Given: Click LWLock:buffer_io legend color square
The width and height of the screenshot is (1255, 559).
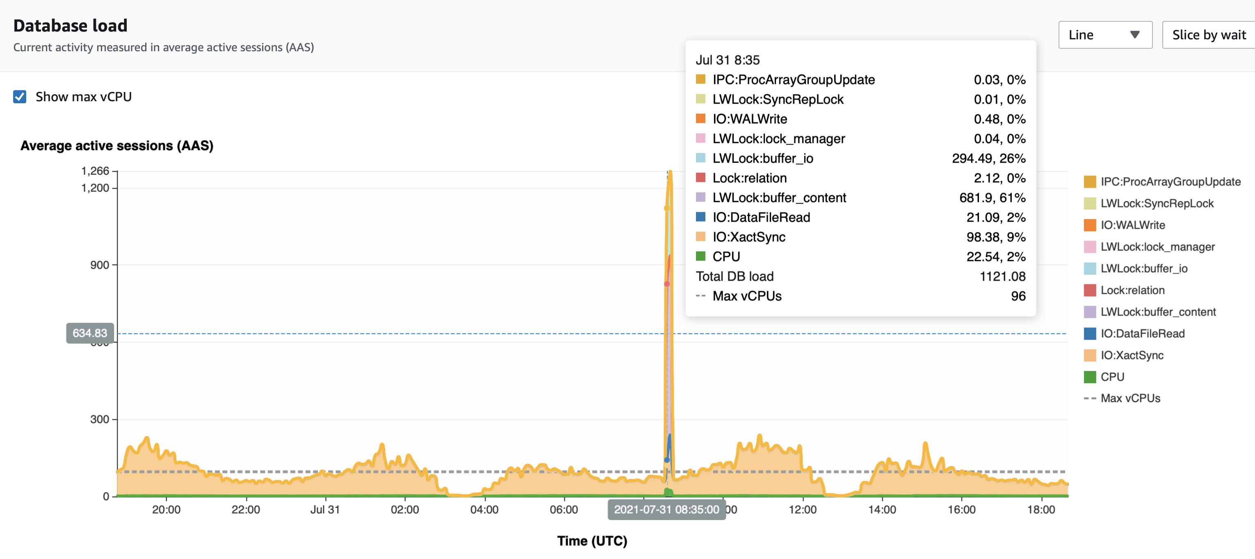Looking at the screenshot, I should pyautogui.click(x=1089, y=269).
